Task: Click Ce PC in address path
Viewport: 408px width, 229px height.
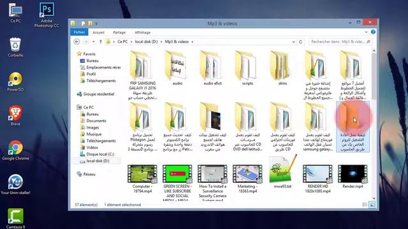Action: pyautogui.click(x=122, y=41)
